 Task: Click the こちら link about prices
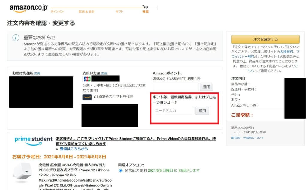[x=273, y=68]
